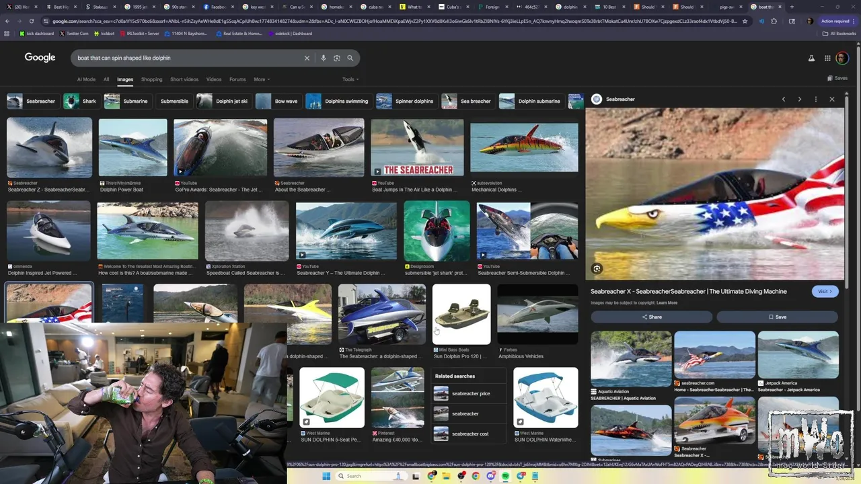
Task: Close the Seabreacher image preview panel
Action: click(832, 99)
